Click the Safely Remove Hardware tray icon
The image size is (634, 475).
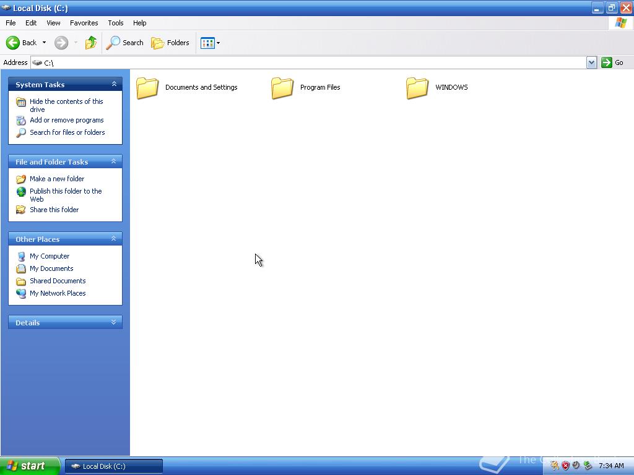[x=588, y=466]
